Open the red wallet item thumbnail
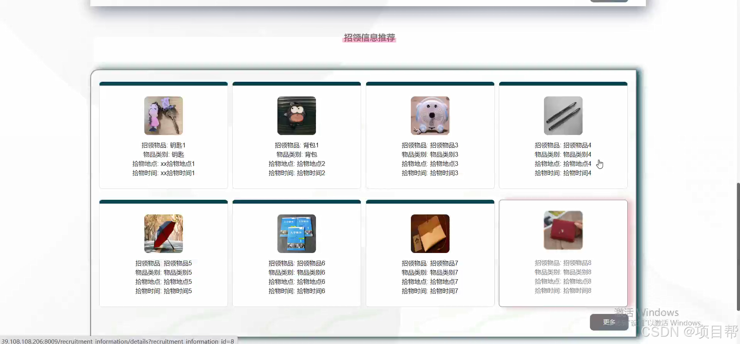This screenshot has height=344, width=740. coord(563,230)
